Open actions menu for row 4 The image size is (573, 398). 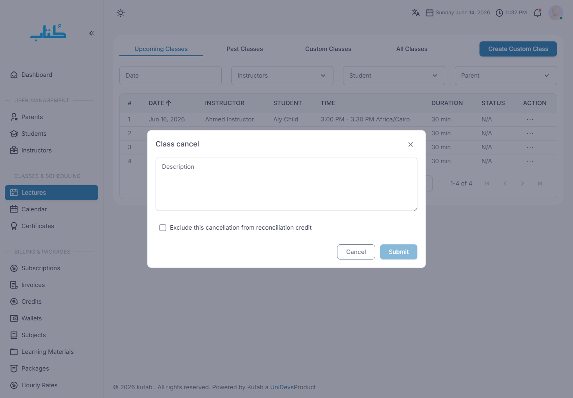[x=530, y=161]
